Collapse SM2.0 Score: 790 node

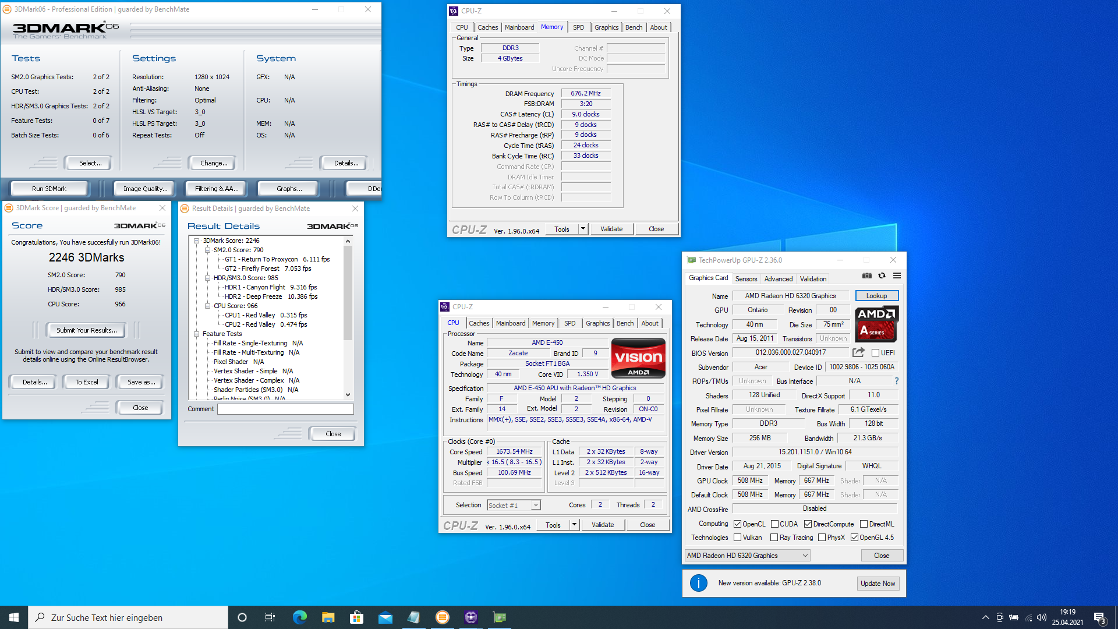[x=207, y=250]
